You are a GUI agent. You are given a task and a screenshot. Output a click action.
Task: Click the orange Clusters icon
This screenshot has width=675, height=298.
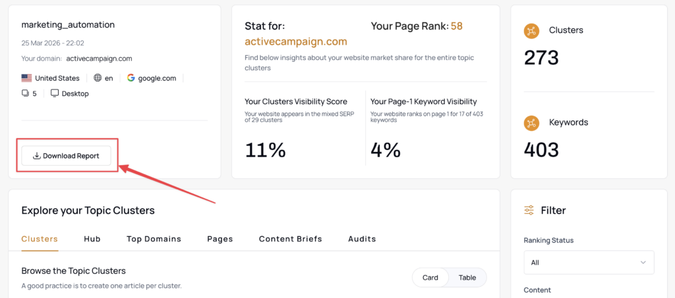point(531,30)
